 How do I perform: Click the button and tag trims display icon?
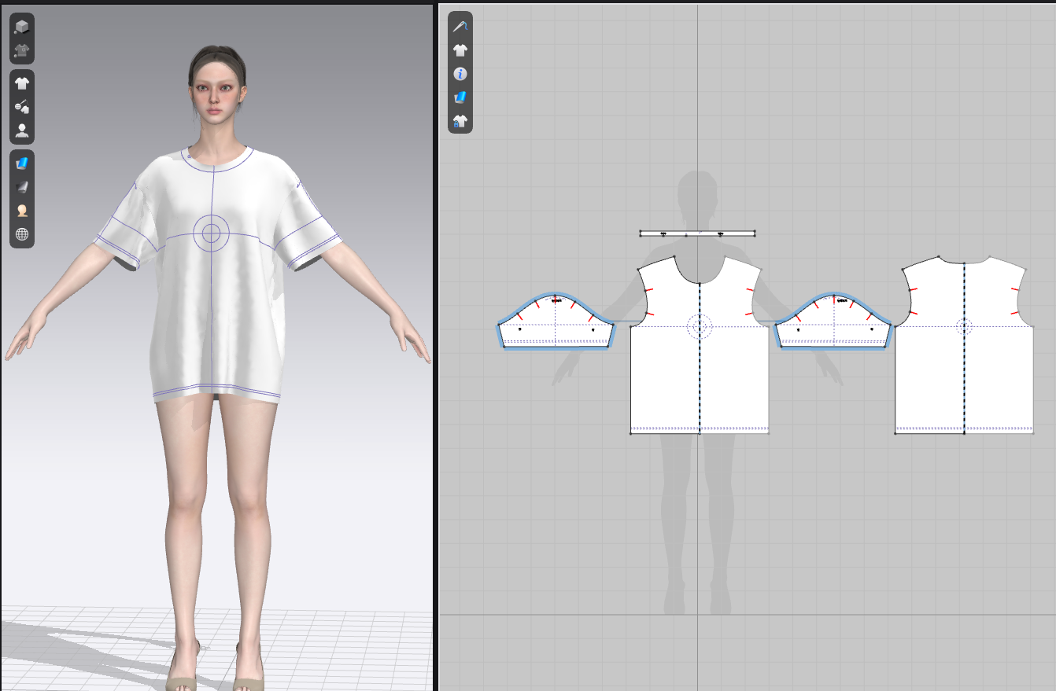[x=22, y=107]
